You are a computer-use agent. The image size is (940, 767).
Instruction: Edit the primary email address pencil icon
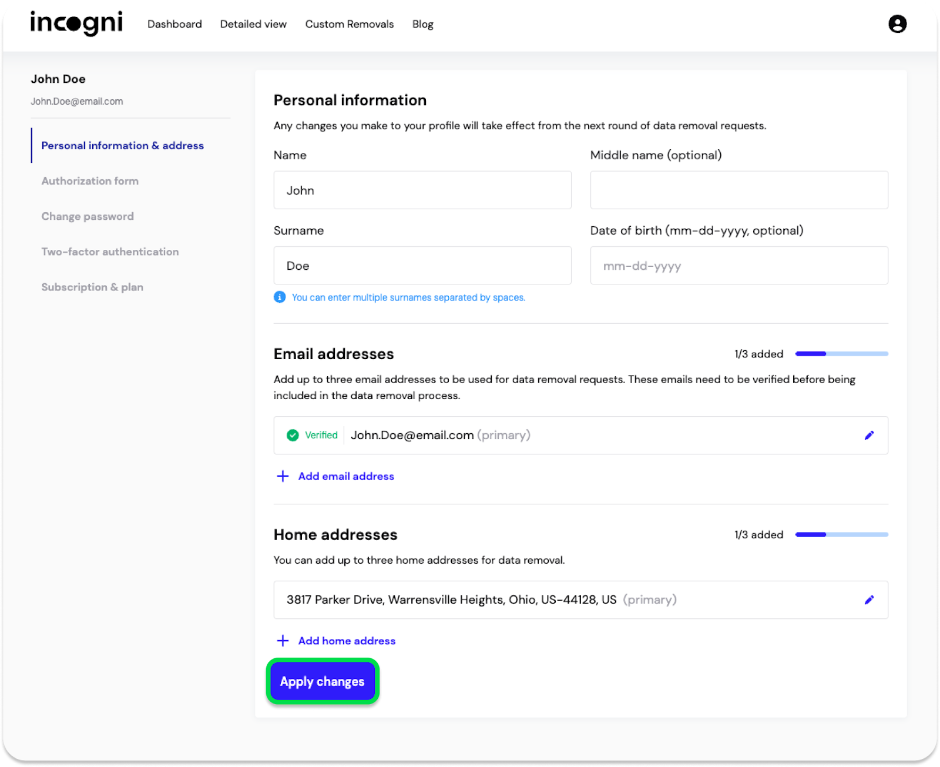click(x=869, y=436)
